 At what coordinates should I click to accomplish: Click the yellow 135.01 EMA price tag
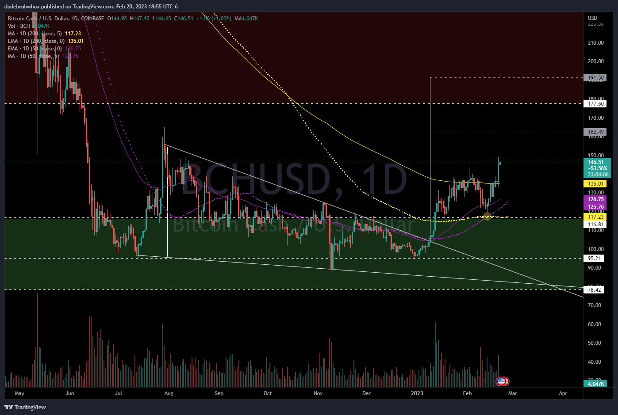[x=595, y=183]
